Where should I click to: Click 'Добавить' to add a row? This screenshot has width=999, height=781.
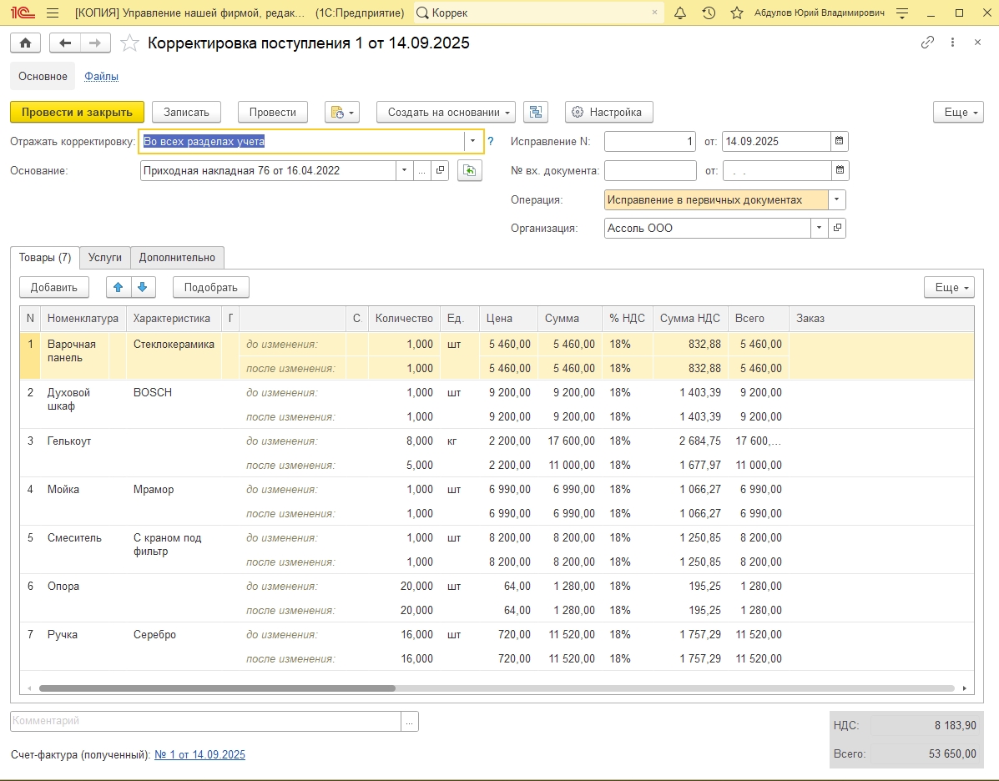click(54, 287)
